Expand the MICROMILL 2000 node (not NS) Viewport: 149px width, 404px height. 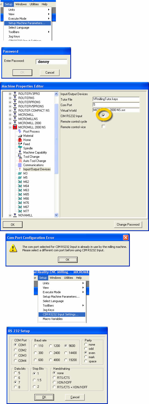click(x=10, y=123)
